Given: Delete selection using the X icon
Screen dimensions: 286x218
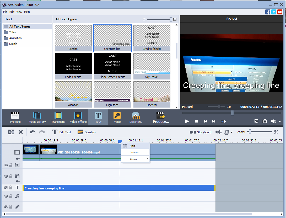Looking at the screenshot, I should point(21,132).
